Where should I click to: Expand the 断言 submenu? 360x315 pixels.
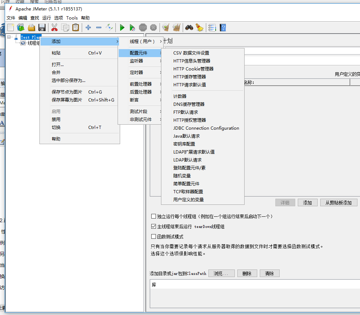(x=140, y=100)
